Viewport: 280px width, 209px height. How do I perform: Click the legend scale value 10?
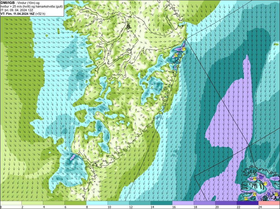[109, 207]
